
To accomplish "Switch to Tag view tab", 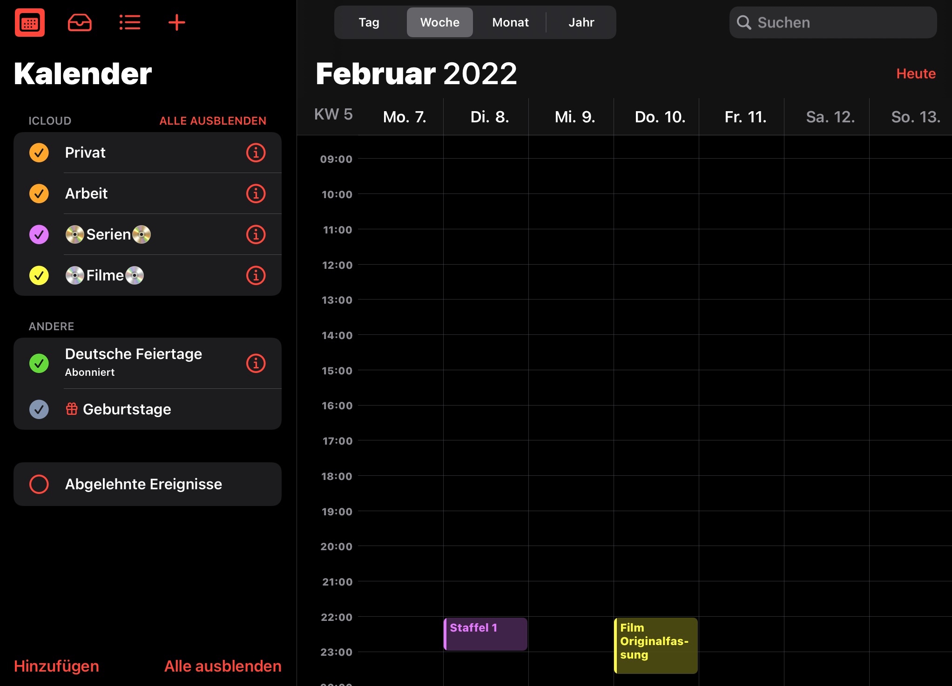I will tap(369, 22).
